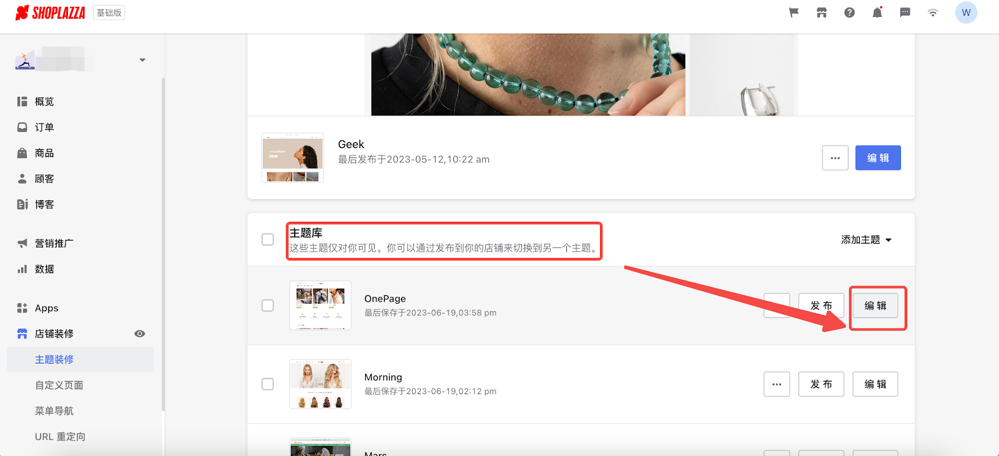
Task: Open 商品 in the sidebar
Action: [x=44, y=153]
